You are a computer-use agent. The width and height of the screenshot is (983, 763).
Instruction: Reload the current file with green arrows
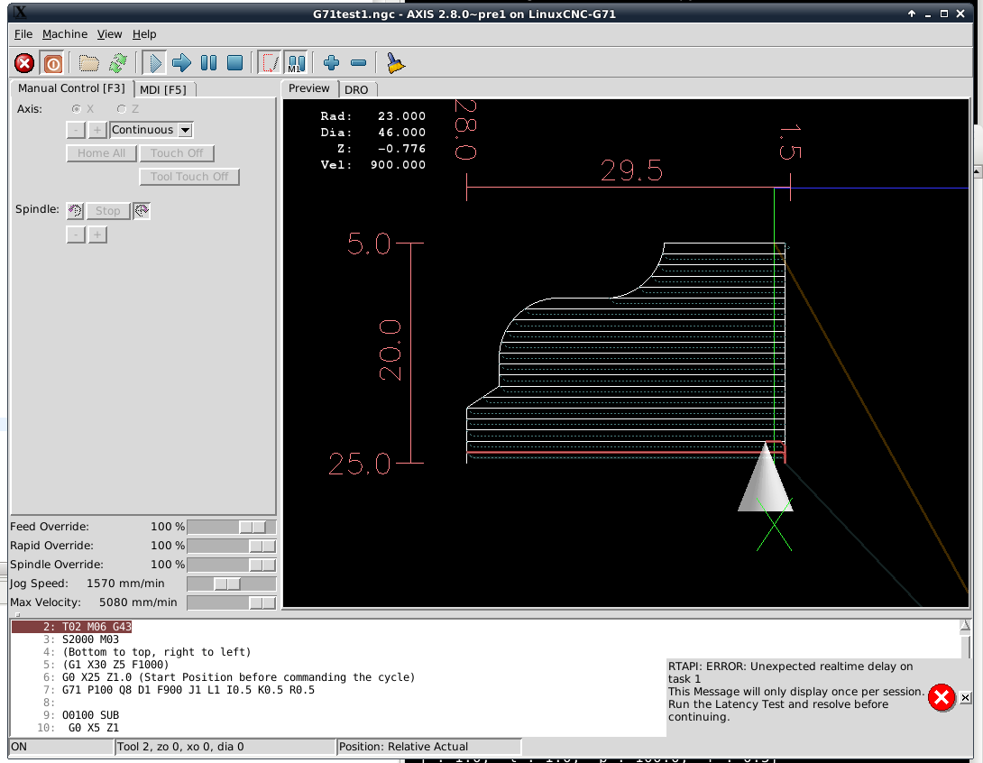(x=117, y=63)
